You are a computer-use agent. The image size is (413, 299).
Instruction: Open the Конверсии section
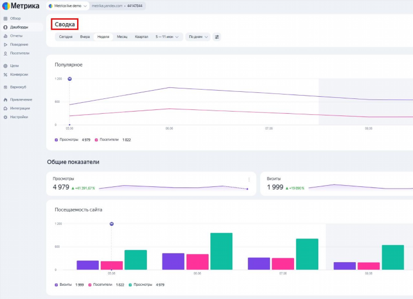pos(19,74)
